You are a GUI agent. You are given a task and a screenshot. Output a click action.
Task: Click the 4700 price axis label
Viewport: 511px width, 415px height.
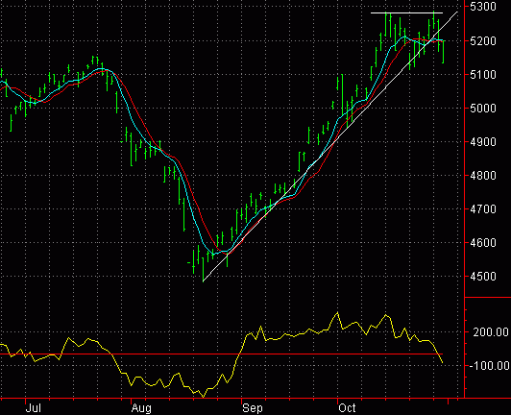click(x=483, y=209)
